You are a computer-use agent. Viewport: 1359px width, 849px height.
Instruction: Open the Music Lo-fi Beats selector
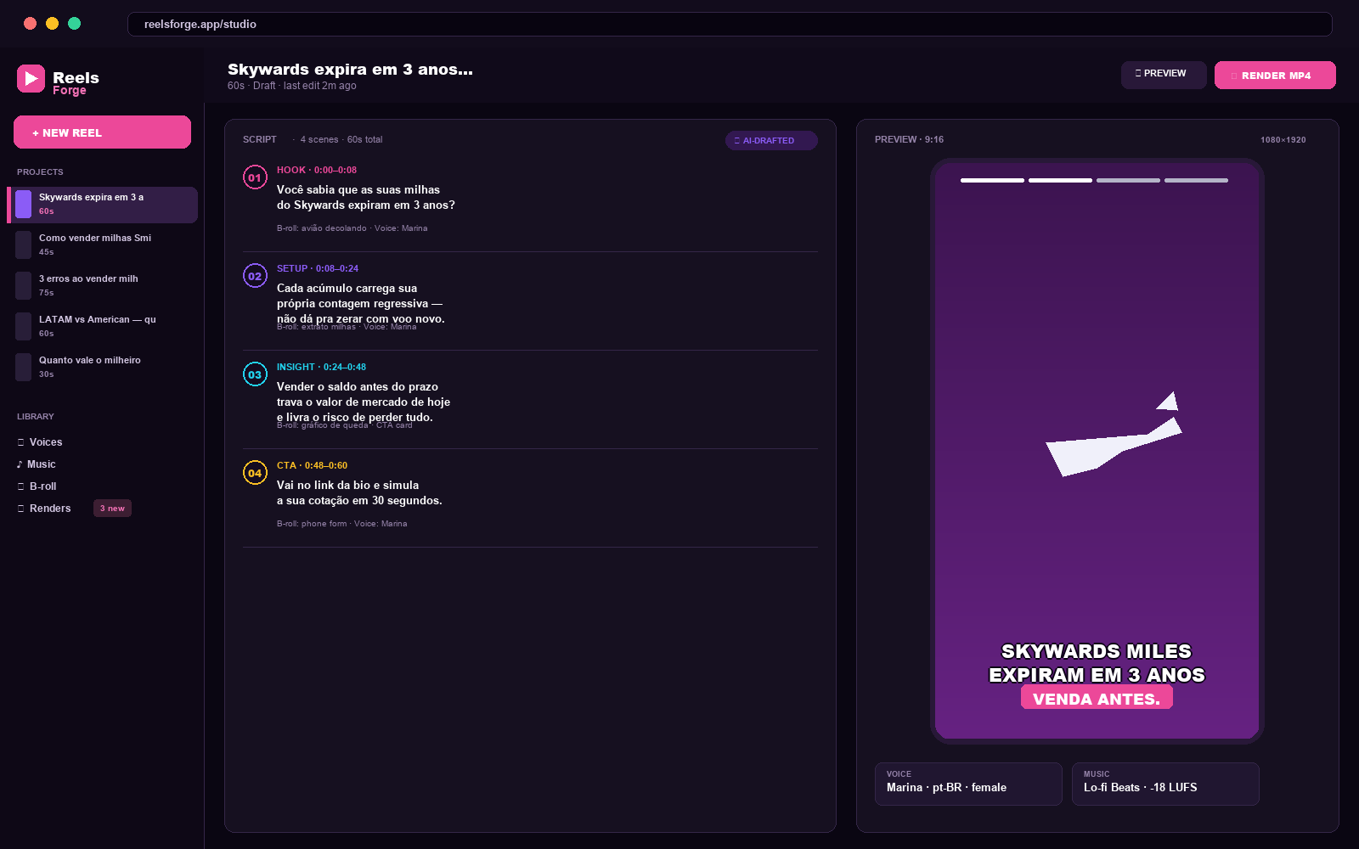pos(1165,784)
